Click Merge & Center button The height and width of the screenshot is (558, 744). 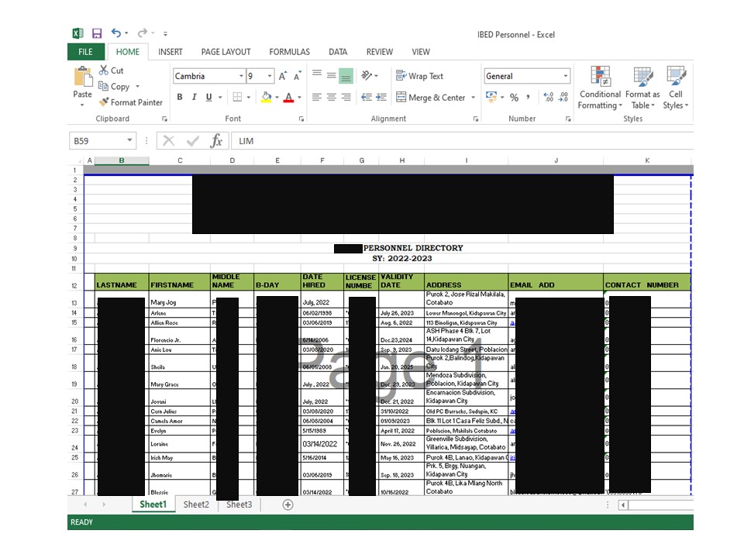click(x=431, y=98)
